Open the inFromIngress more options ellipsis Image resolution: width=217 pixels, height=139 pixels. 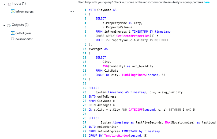[x=72, y=11]
